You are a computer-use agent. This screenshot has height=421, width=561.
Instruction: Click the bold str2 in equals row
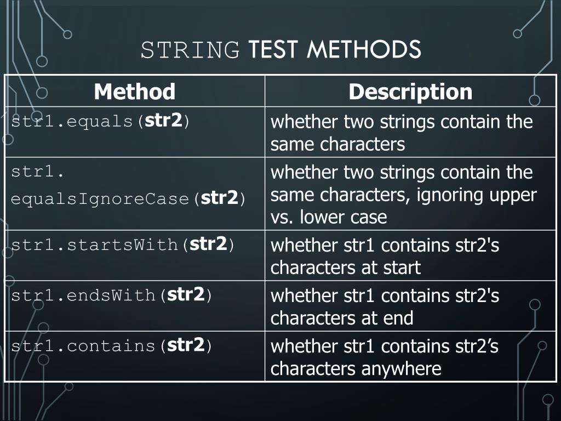[x=163, y=120]
